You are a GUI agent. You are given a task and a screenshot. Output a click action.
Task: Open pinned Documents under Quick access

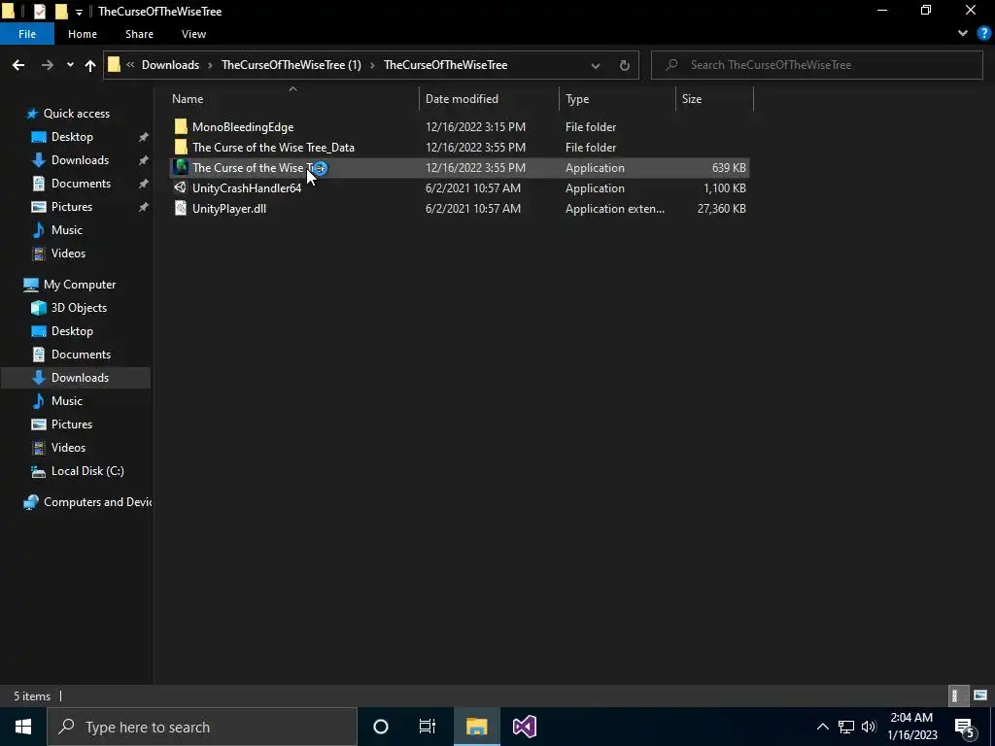[x=81, y=184]
